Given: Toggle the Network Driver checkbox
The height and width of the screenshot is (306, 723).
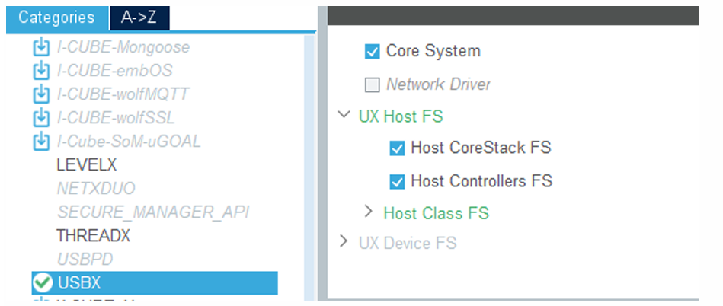Looking at the screenshot, I should coord(372,84).
